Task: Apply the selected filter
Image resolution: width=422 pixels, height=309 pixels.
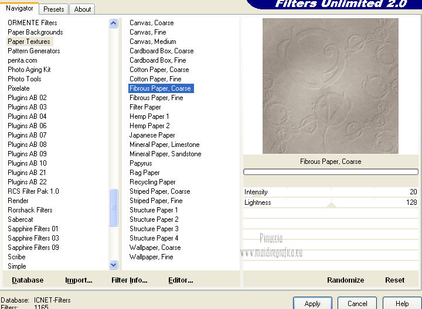Action: pos(312,303)
